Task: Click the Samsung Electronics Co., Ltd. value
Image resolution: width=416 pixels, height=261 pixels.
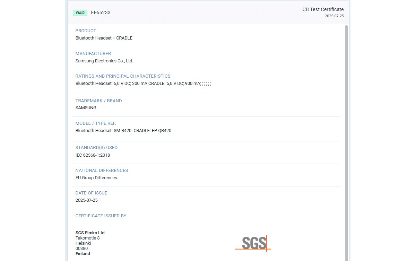Action: point(104,61)
